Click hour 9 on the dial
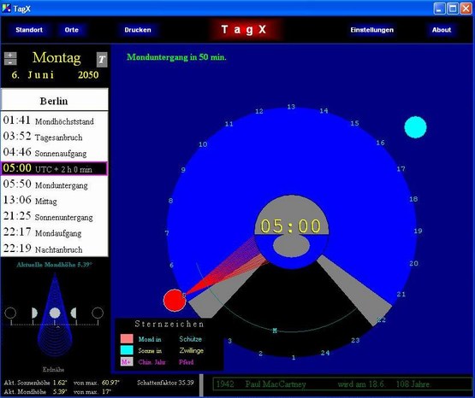This screenshot has height=398, width=475. tap(183, 170)
